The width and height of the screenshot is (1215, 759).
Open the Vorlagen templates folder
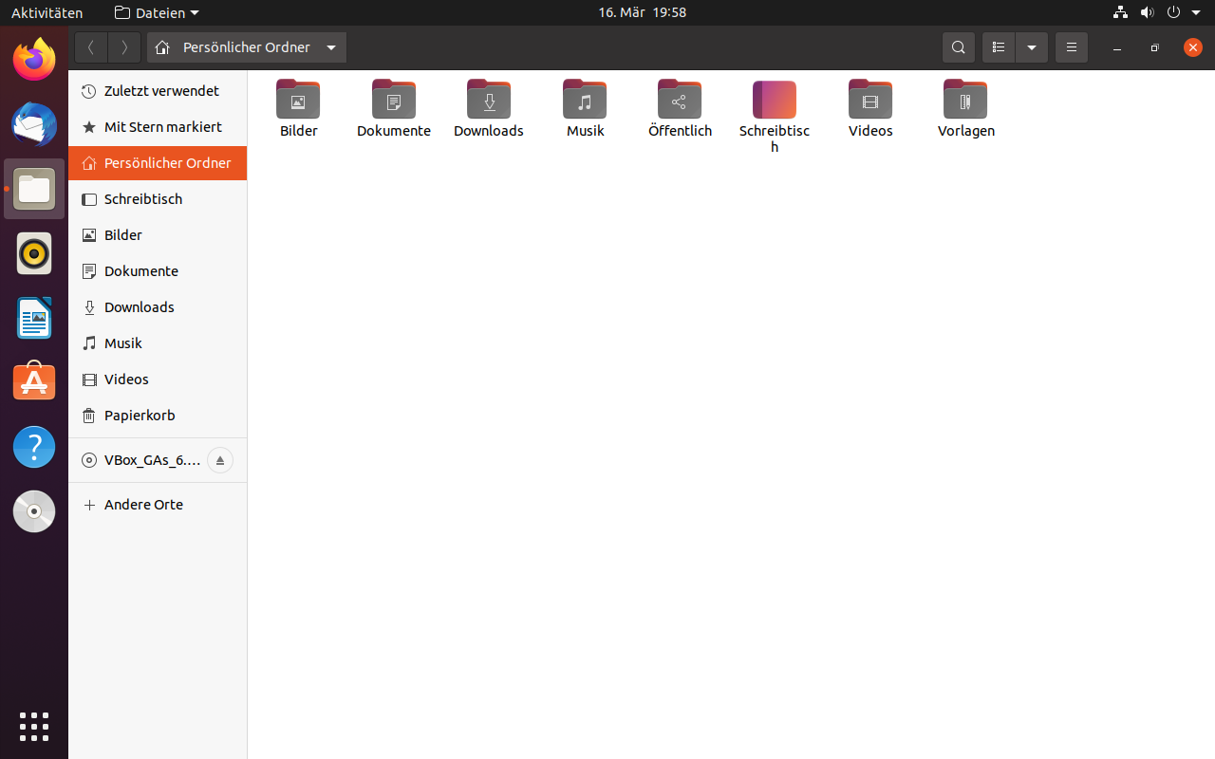tap(965, 101)
